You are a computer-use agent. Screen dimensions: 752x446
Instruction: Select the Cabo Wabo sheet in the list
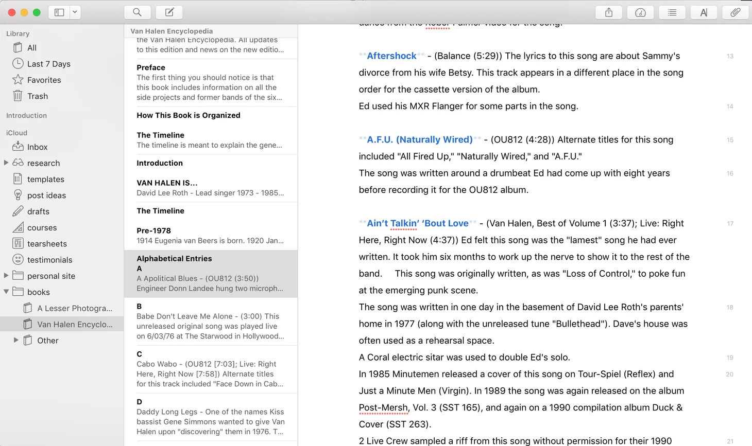(x=211, y=369)
